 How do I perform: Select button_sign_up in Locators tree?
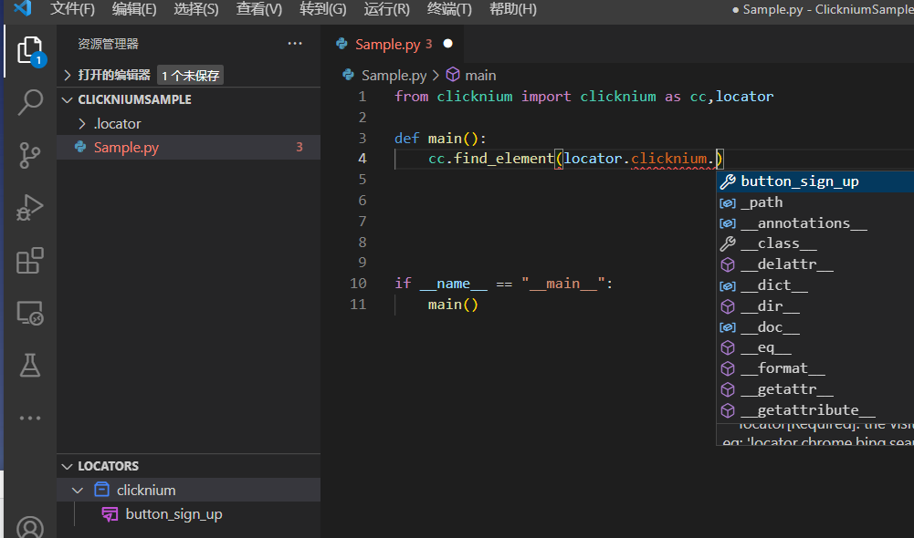pyautogui.click(x=173, y=514)
